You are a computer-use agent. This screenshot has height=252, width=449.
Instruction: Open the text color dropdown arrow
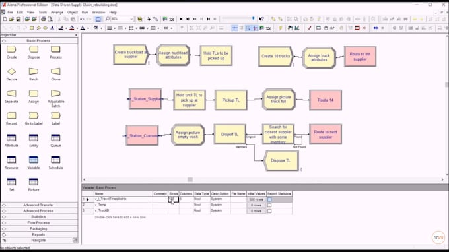pos(88,28)
